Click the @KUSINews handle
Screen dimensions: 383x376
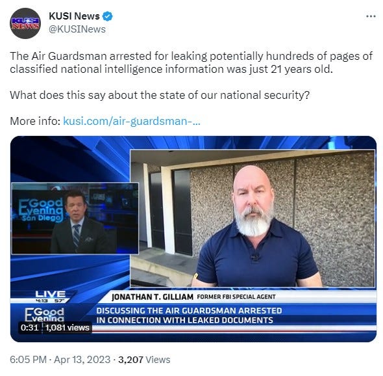(x=77, y=29)
